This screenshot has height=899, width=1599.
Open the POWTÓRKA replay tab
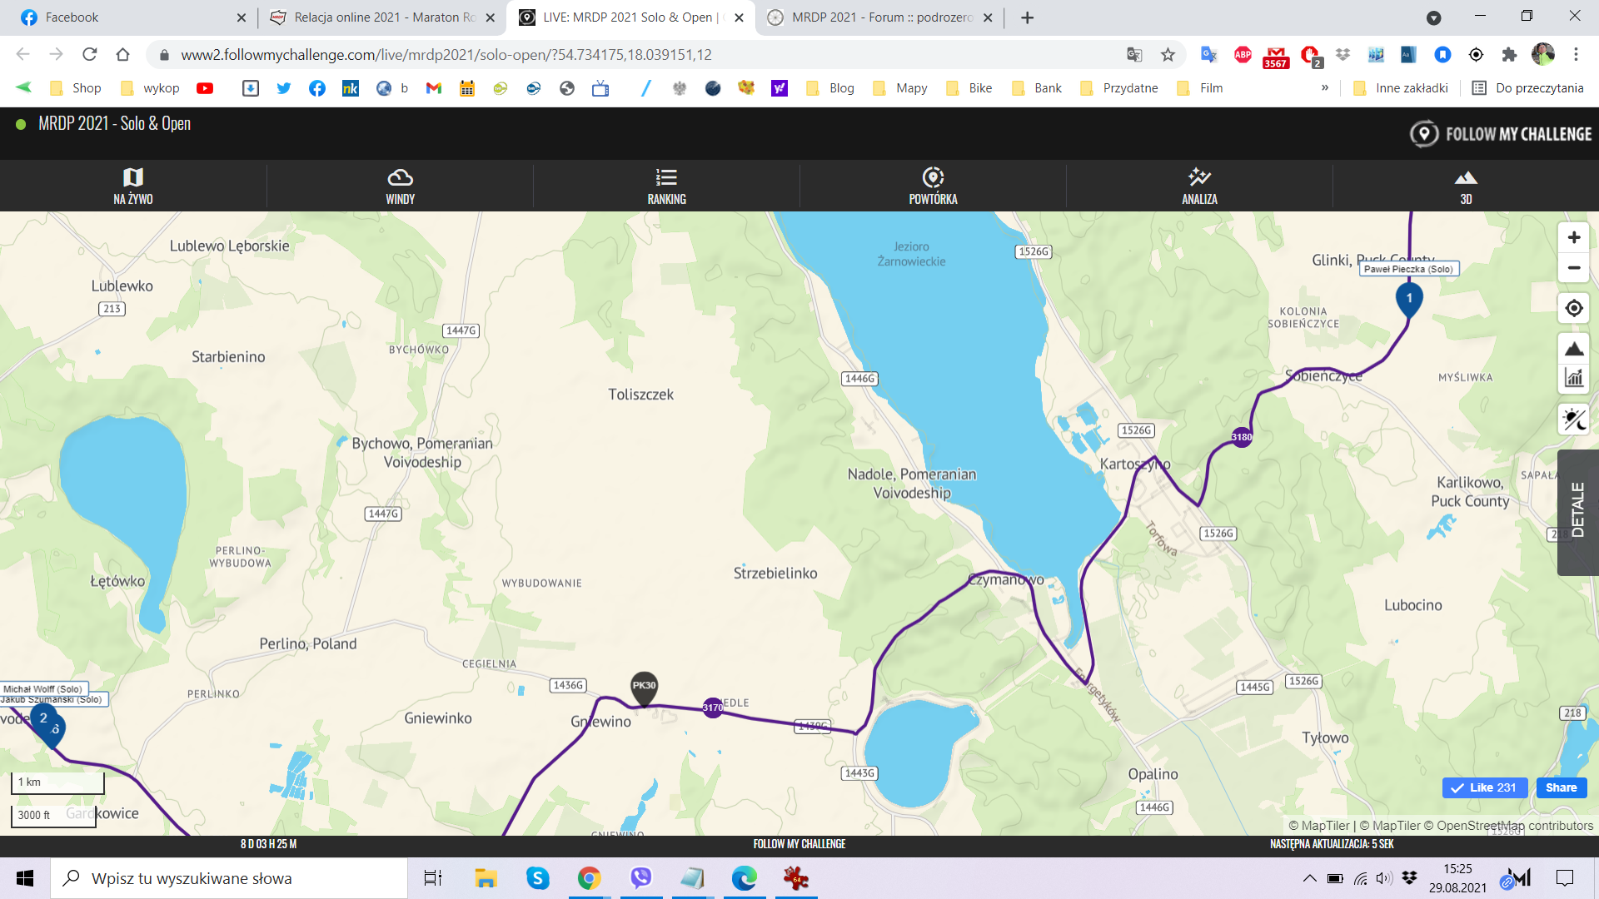pyautogui.click(x=933, y=186)
